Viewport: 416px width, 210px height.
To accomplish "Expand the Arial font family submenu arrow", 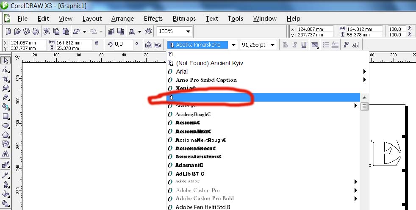I will pos(365,71).
